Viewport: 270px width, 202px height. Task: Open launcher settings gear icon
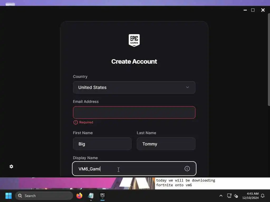pos(11,166)
